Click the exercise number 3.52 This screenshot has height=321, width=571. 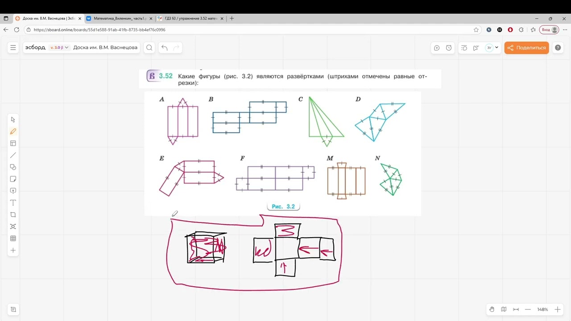click(x=166, y=76)
